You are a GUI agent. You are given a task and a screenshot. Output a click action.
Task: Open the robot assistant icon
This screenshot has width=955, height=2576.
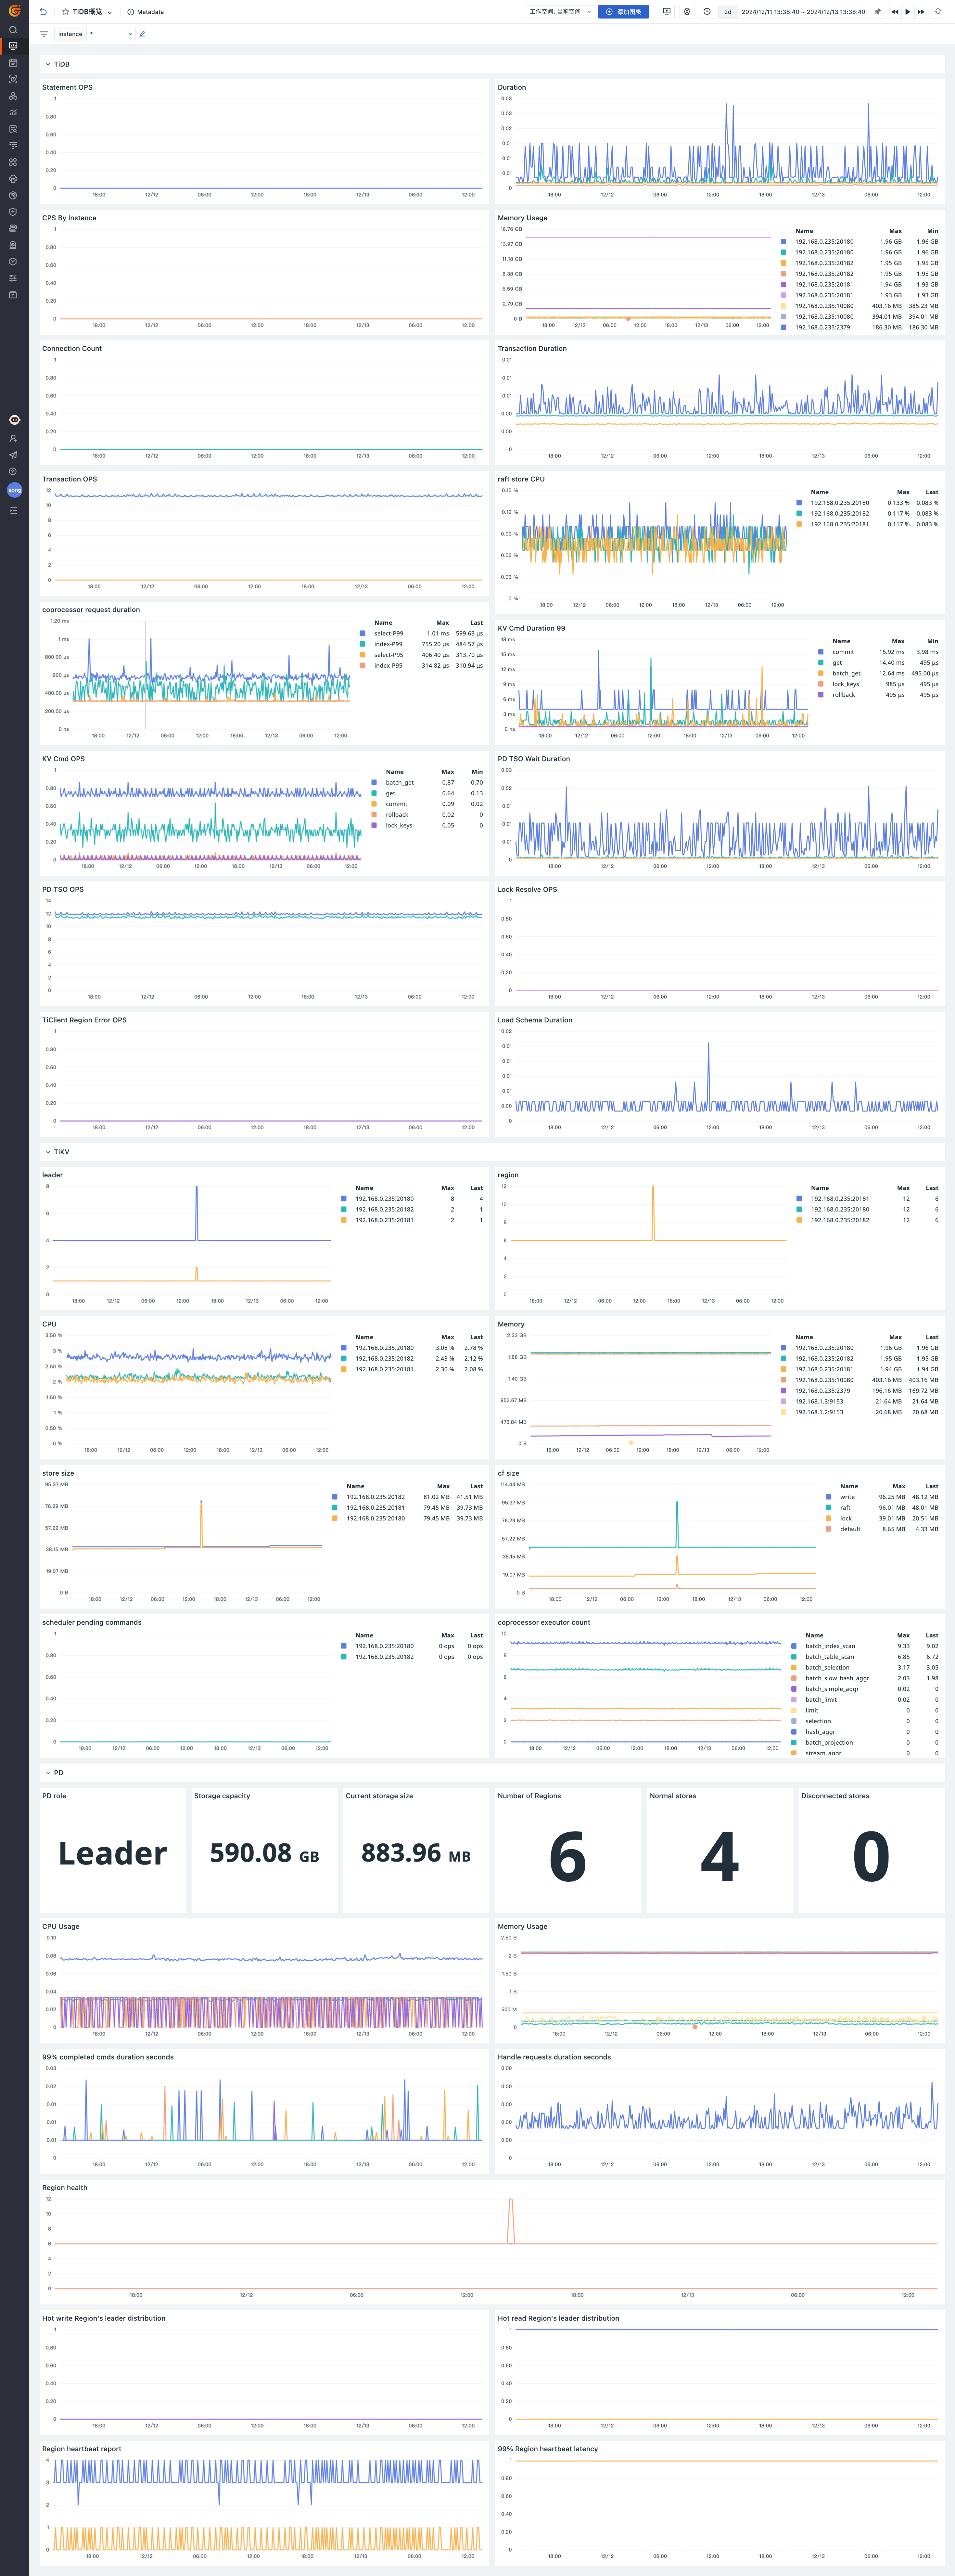[x=14, y=420]
